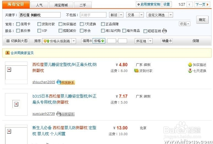Click the 保障 column header

click(196, 41)
